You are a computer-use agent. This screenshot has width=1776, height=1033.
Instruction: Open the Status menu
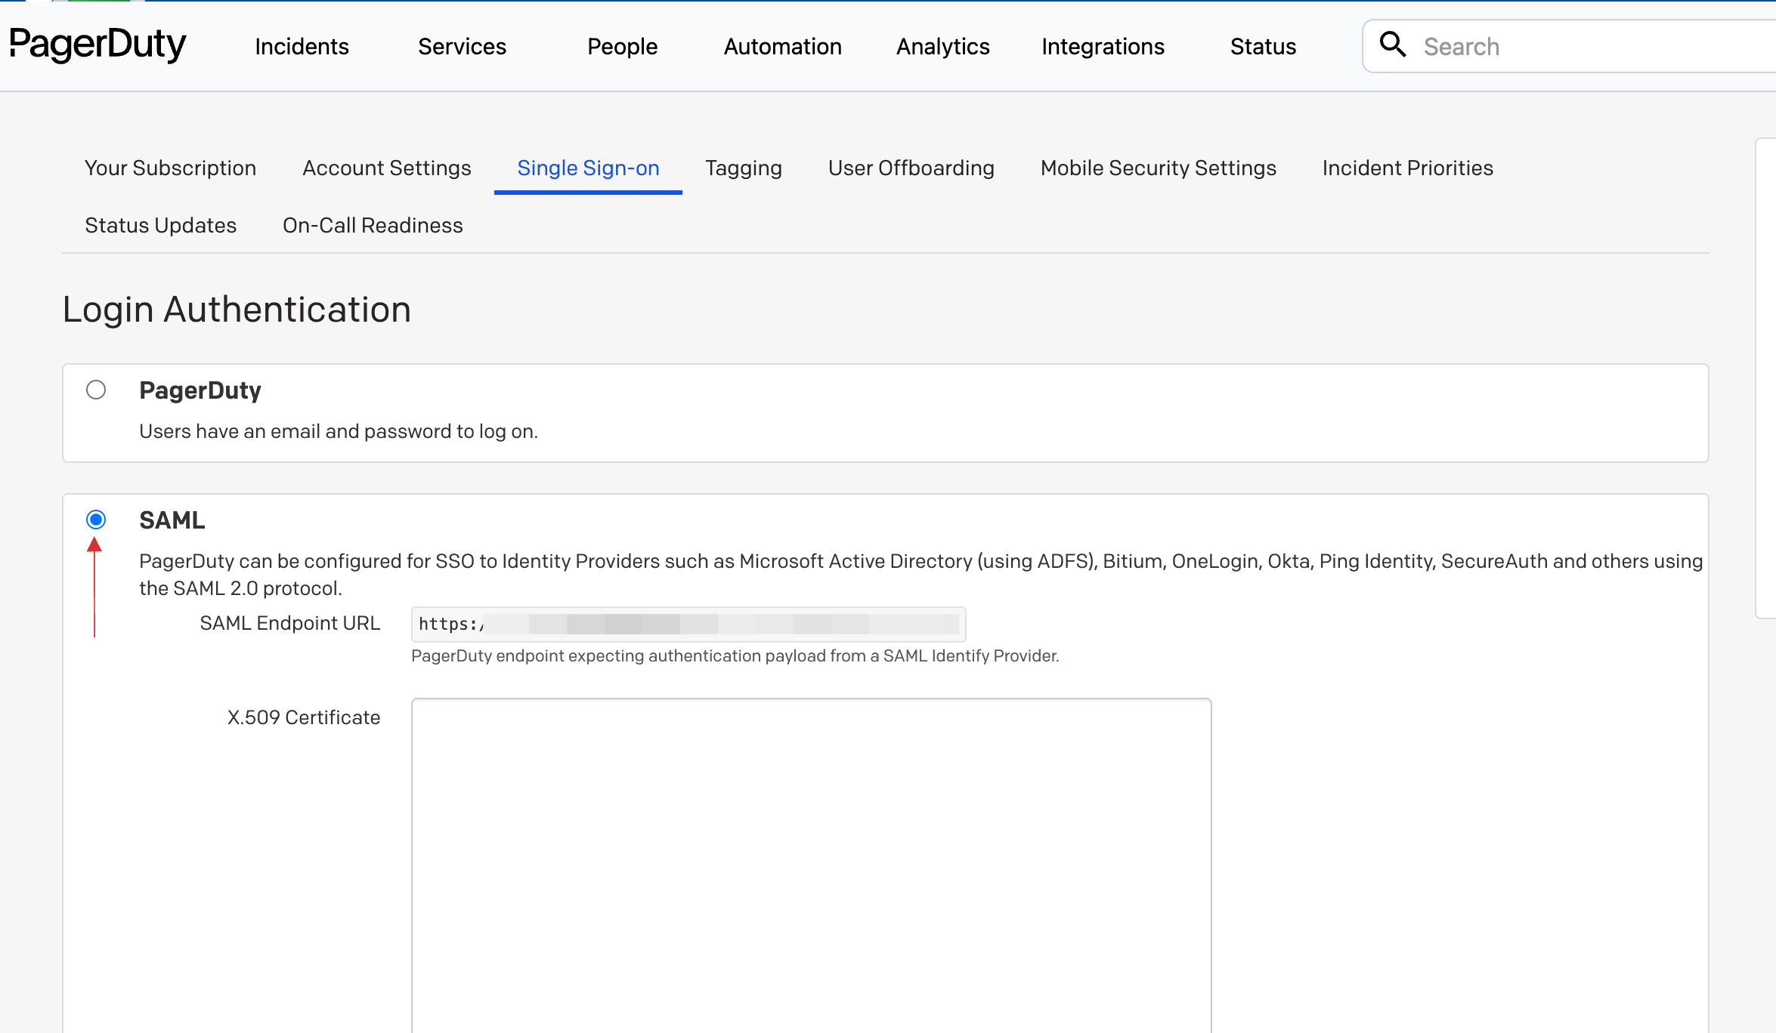click(1263, 47)
